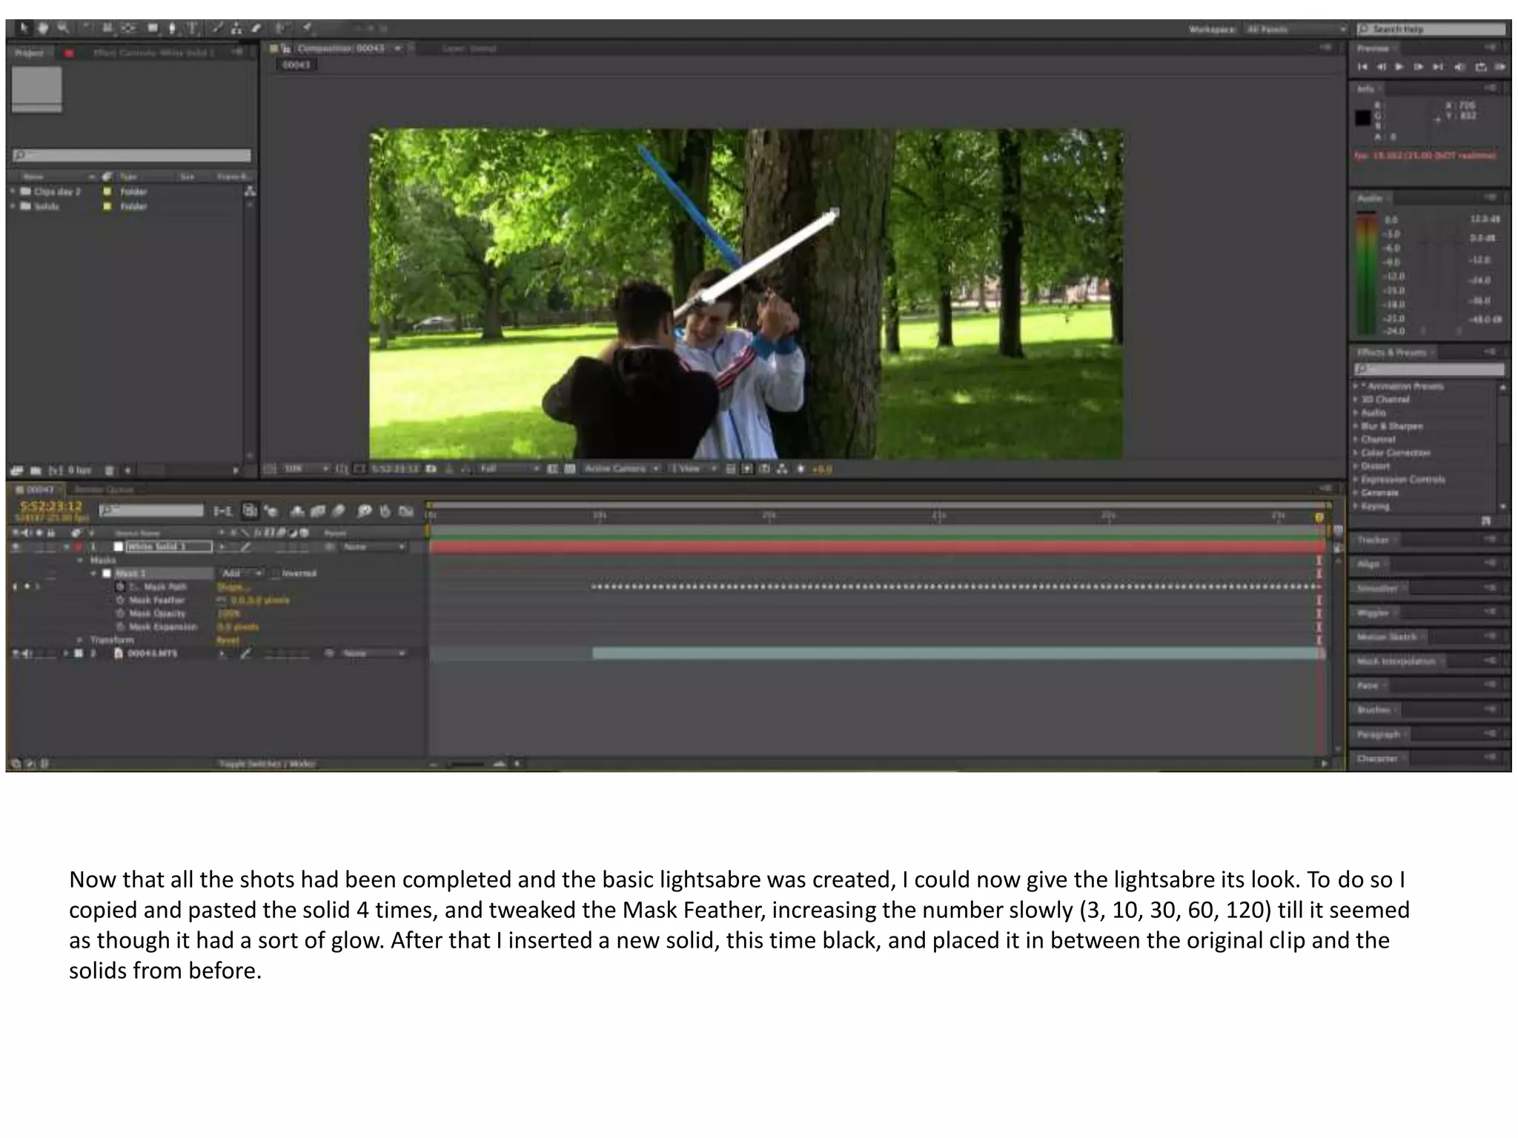Create a new composition from Project panel
This screenshot has height=1138, width=1518.
coord(56,470)
